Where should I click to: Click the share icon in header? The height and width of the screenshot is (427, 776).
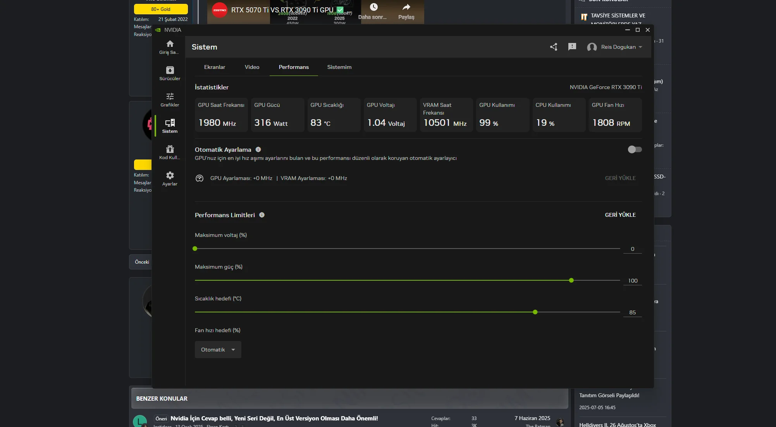(554, 47)
